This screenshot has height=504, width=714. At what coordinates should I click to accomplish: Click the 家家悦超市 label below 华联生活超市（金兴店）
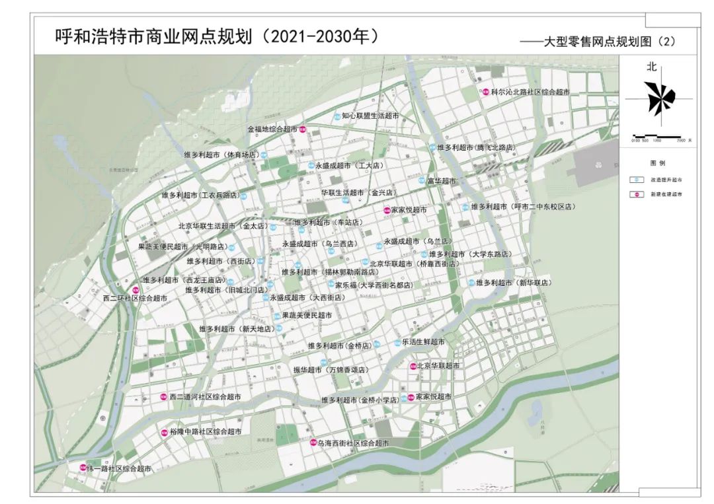click(x=409, y=210)
